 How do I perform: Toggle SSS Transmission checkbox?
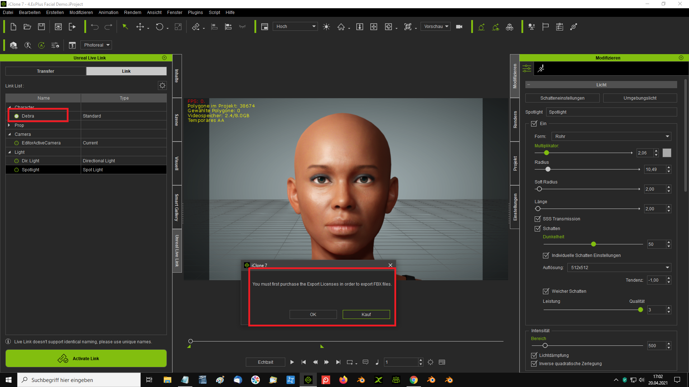click(x=538, y=219)
